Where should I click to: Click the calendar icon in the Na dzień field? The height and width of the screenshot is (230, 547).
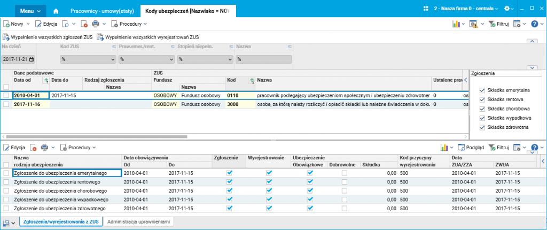coord(32,59)
